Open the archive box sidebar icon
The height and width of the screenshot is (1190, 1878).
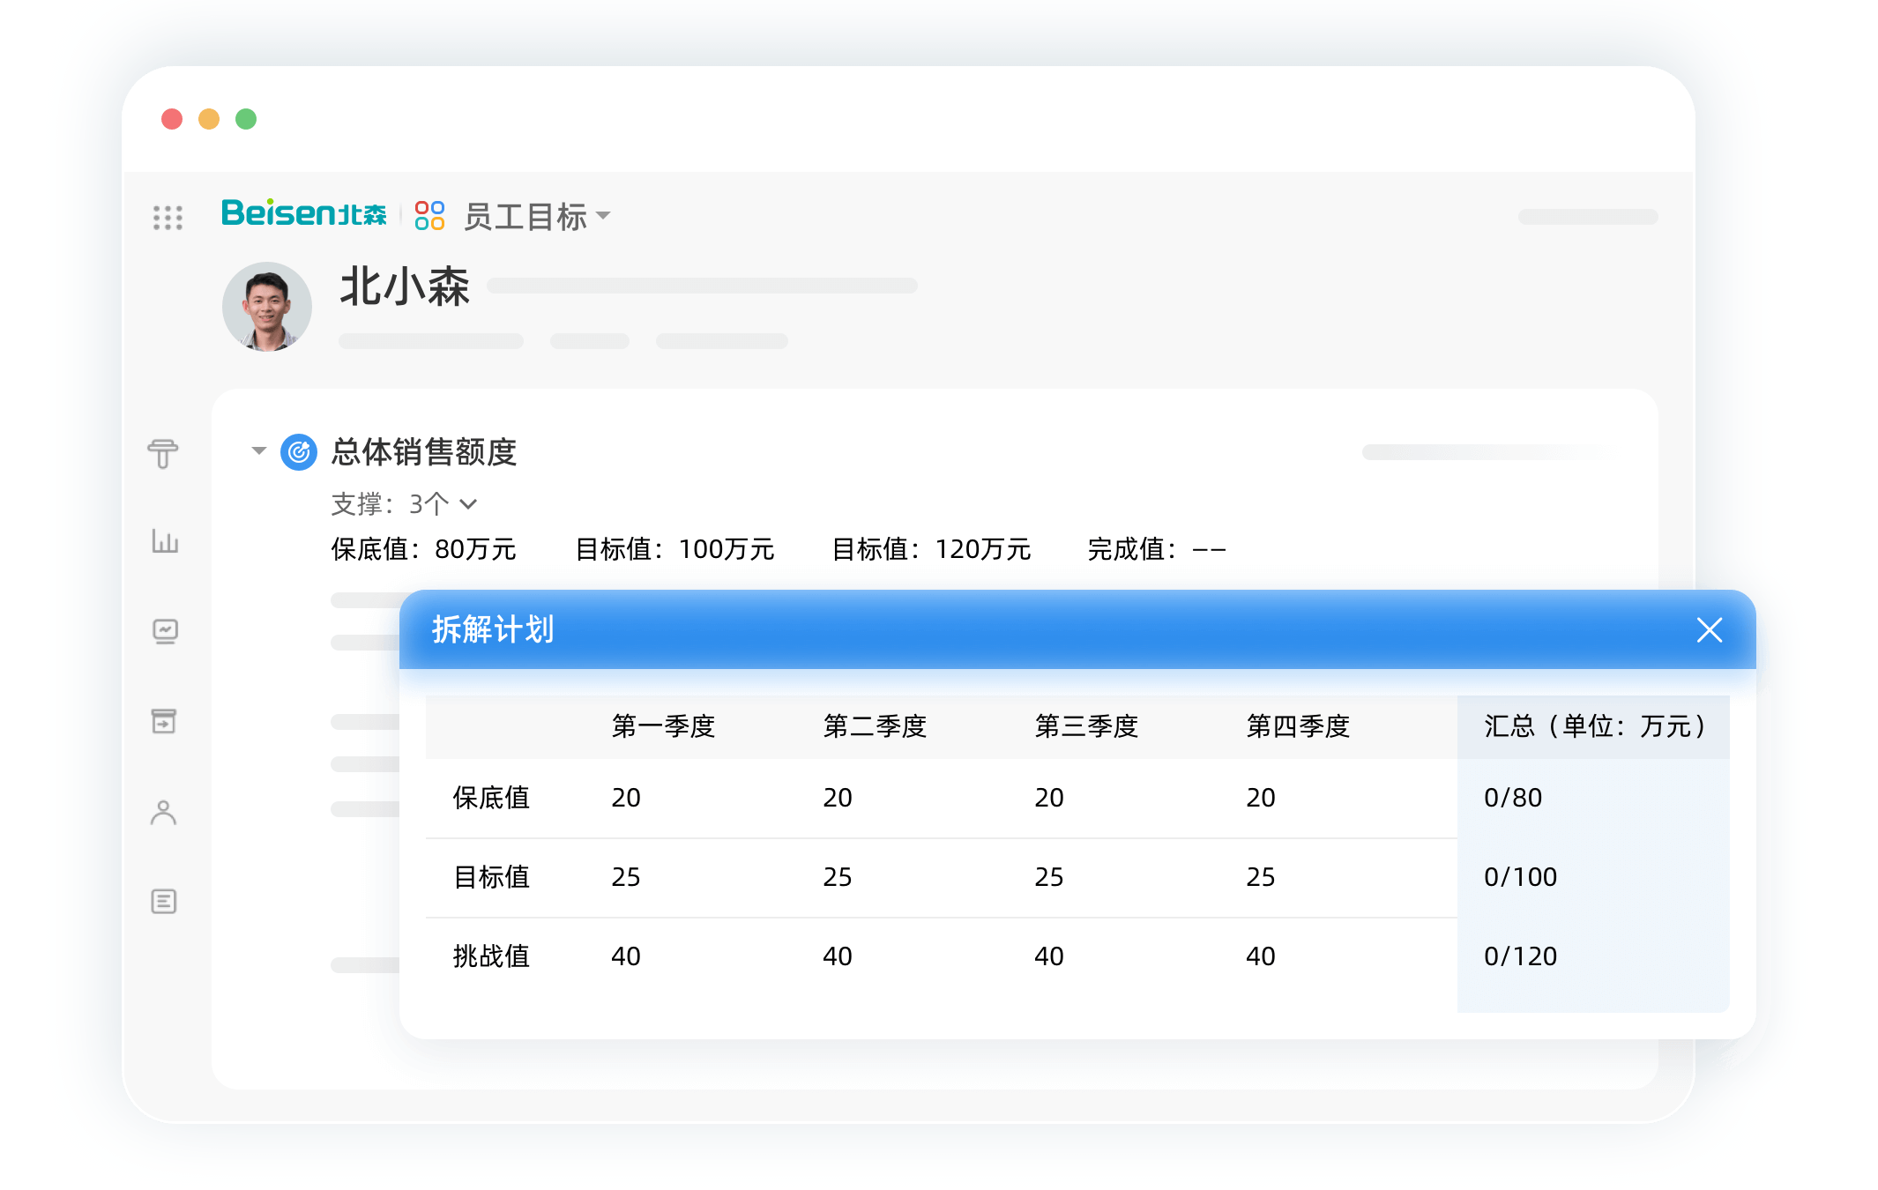(164, 721)
